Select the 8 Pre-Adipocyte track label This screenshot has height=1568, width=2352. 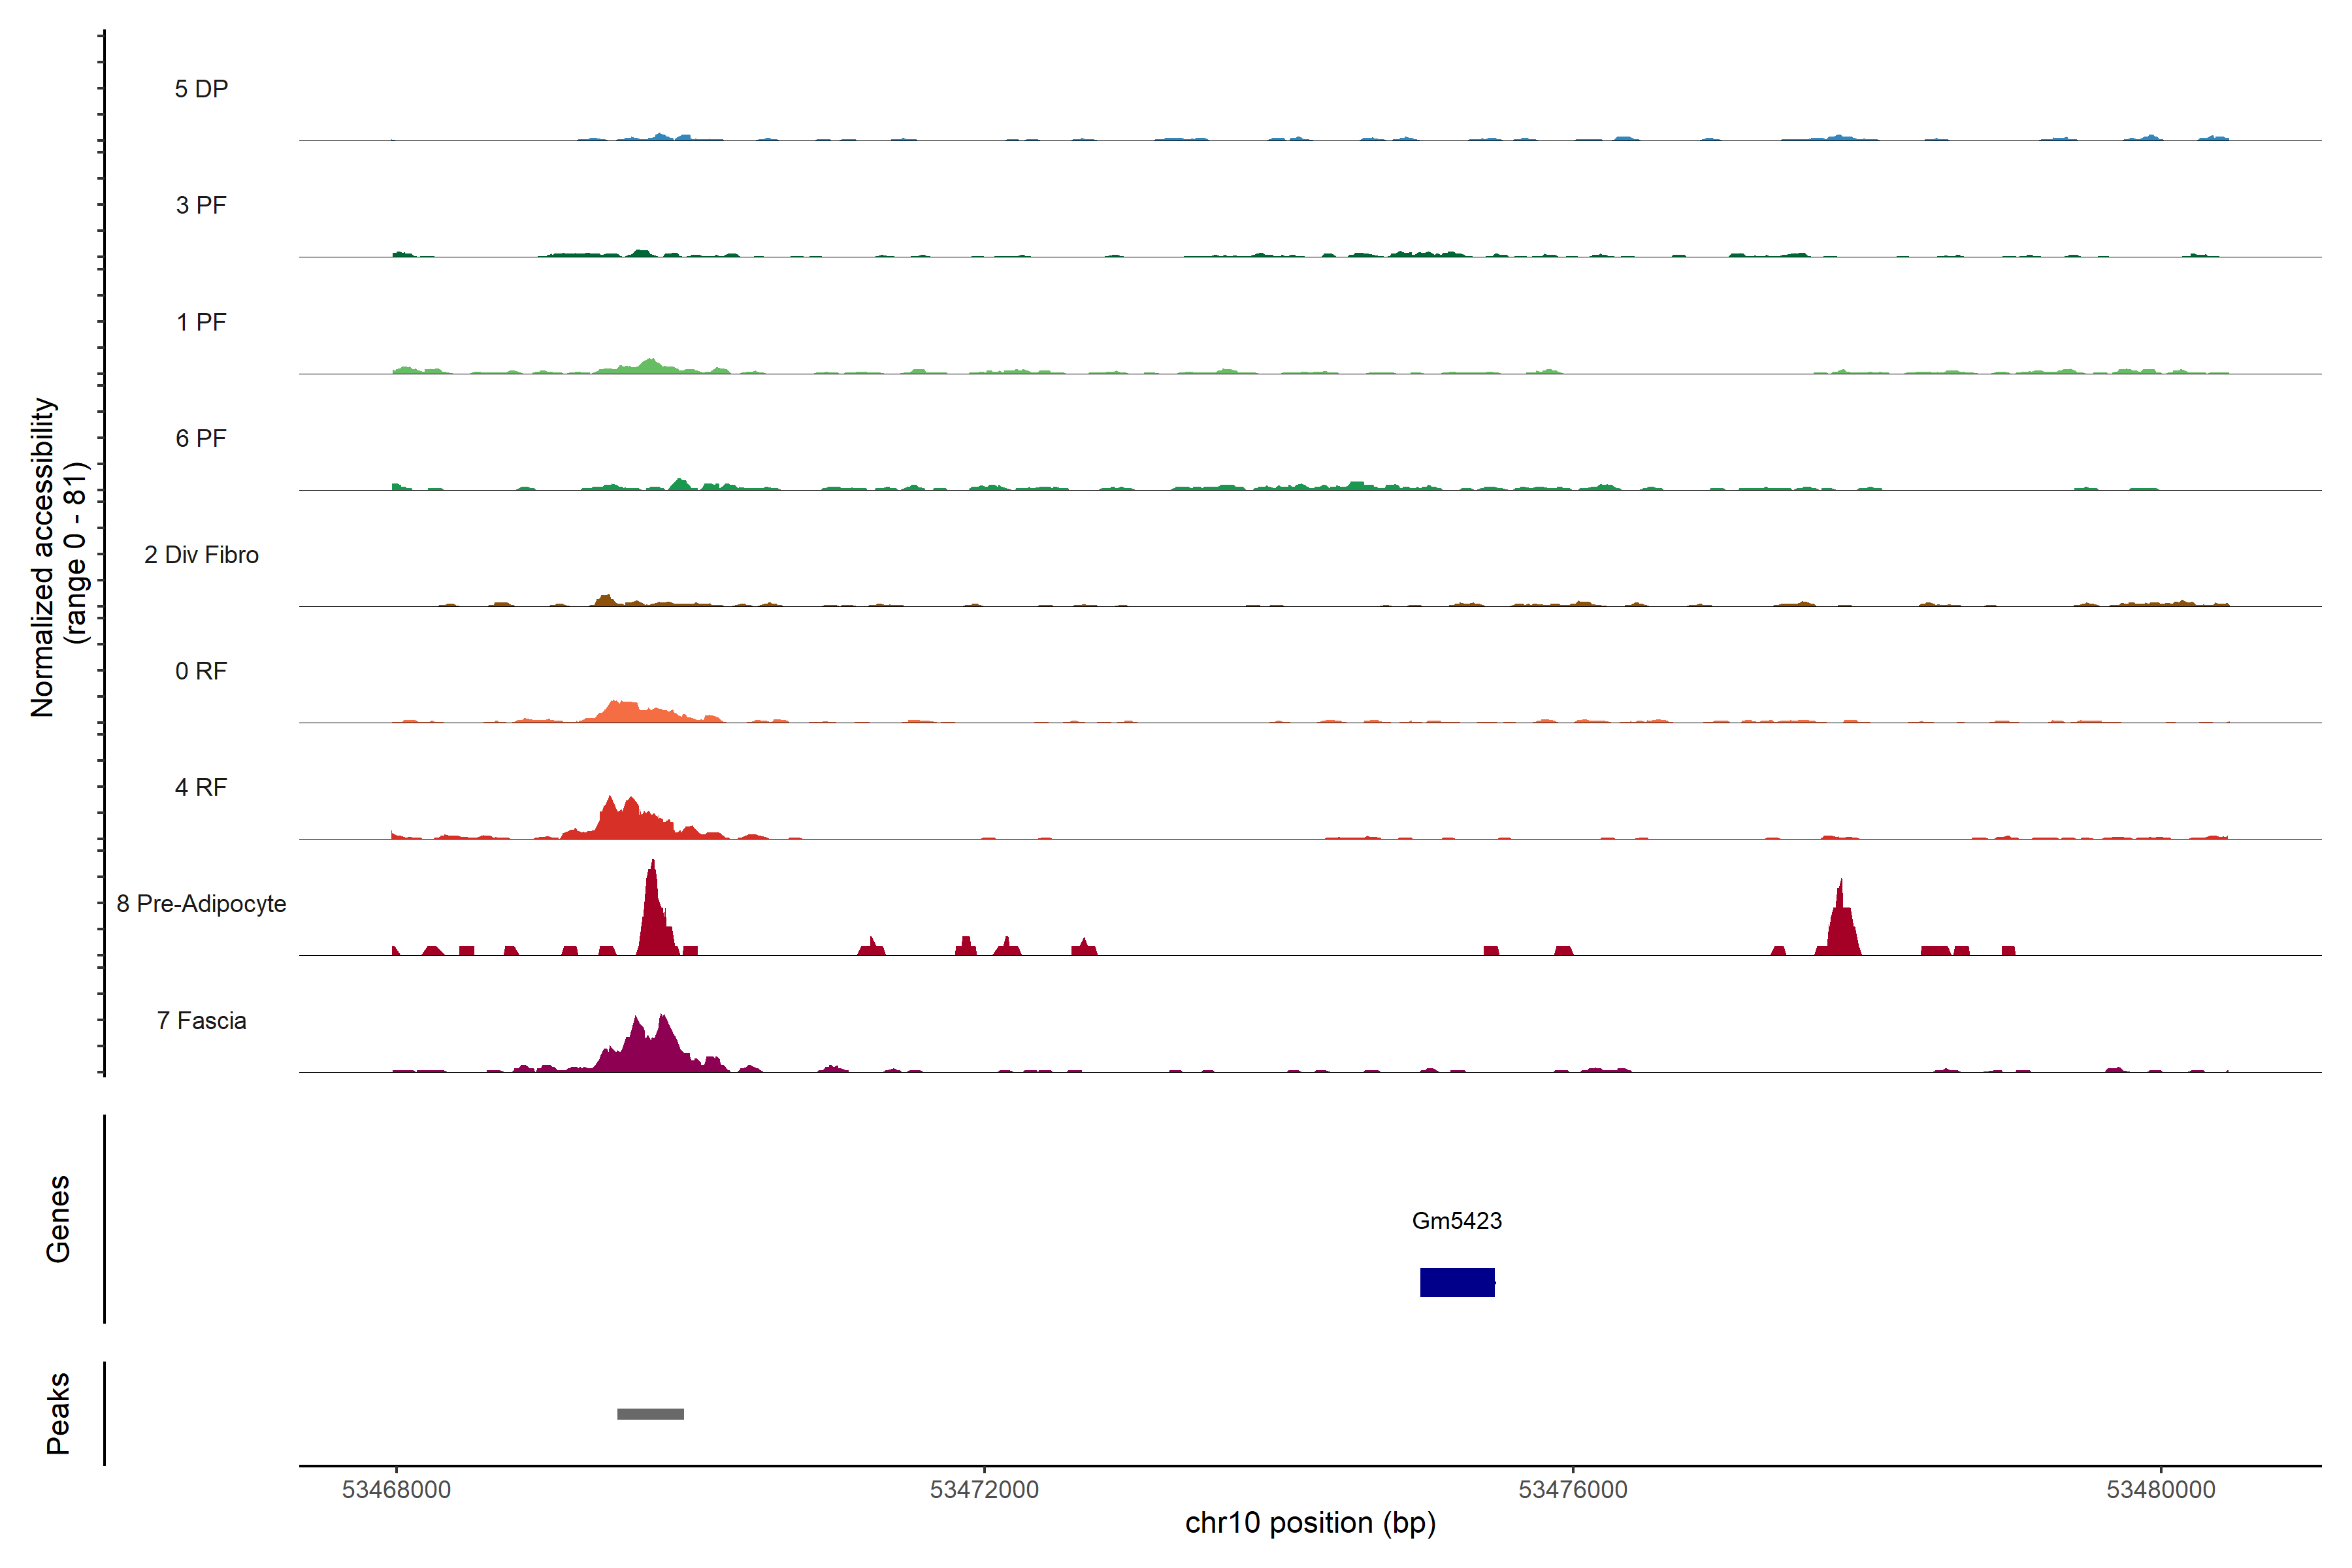tap(201, 904)
